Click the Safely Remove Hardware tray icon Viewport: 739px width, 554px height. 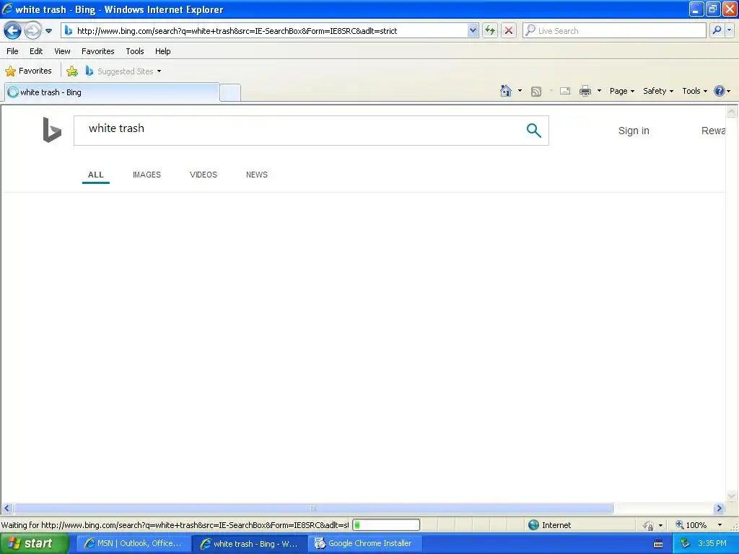[x=685, y=544]
